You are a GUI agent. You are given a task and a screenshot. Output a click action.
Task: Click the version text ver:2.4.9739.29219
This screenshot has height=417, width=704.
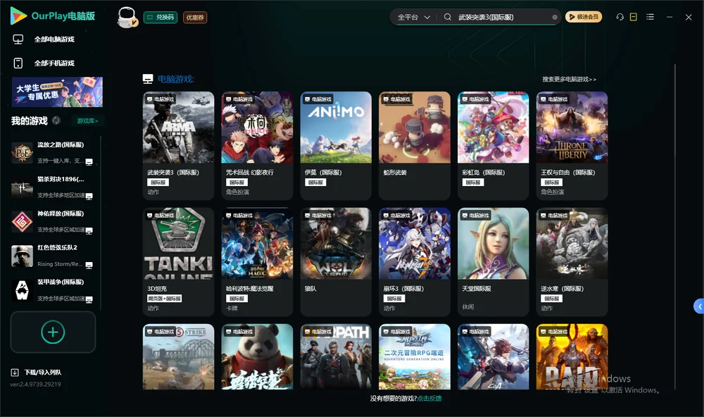click(x=35, y=384)
